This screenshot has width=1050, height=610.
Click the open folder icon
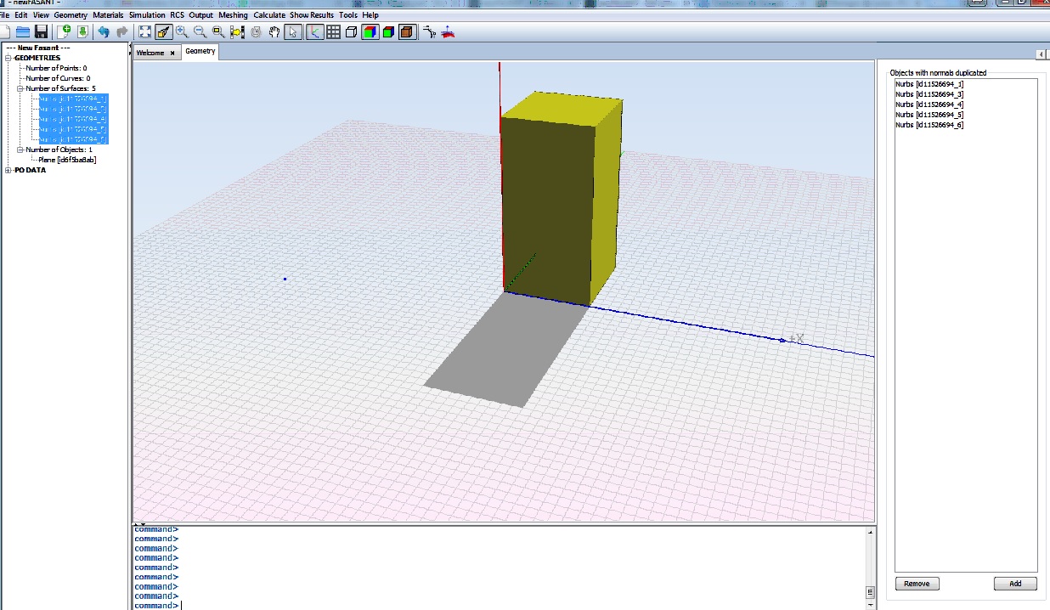tap(23, 32)
